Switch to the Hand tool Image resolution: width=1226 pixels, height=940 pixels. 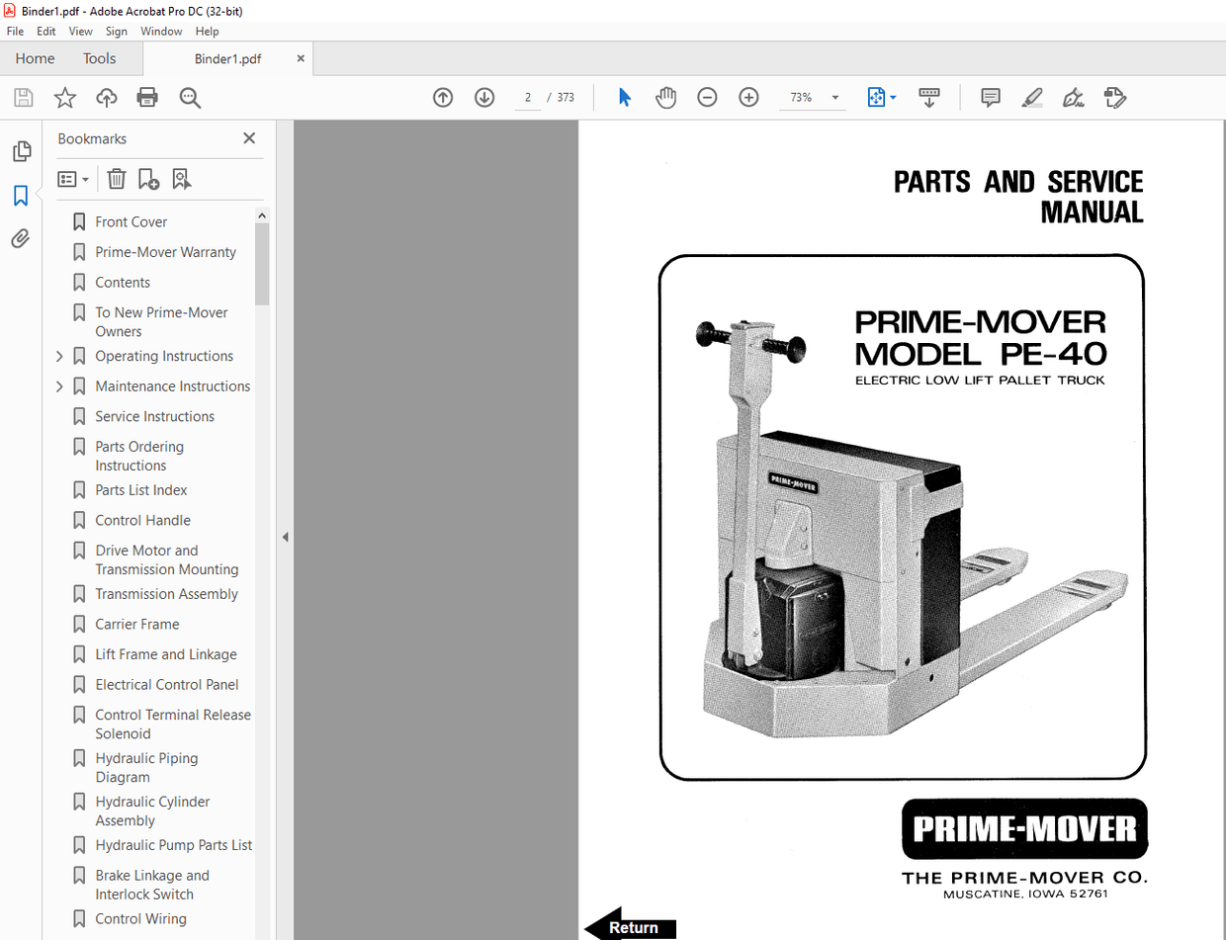tap(665, 97)
